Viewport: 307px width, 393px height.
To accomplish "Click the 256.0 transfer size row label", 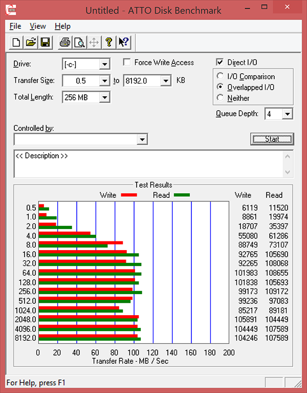I will pos(27,291).
